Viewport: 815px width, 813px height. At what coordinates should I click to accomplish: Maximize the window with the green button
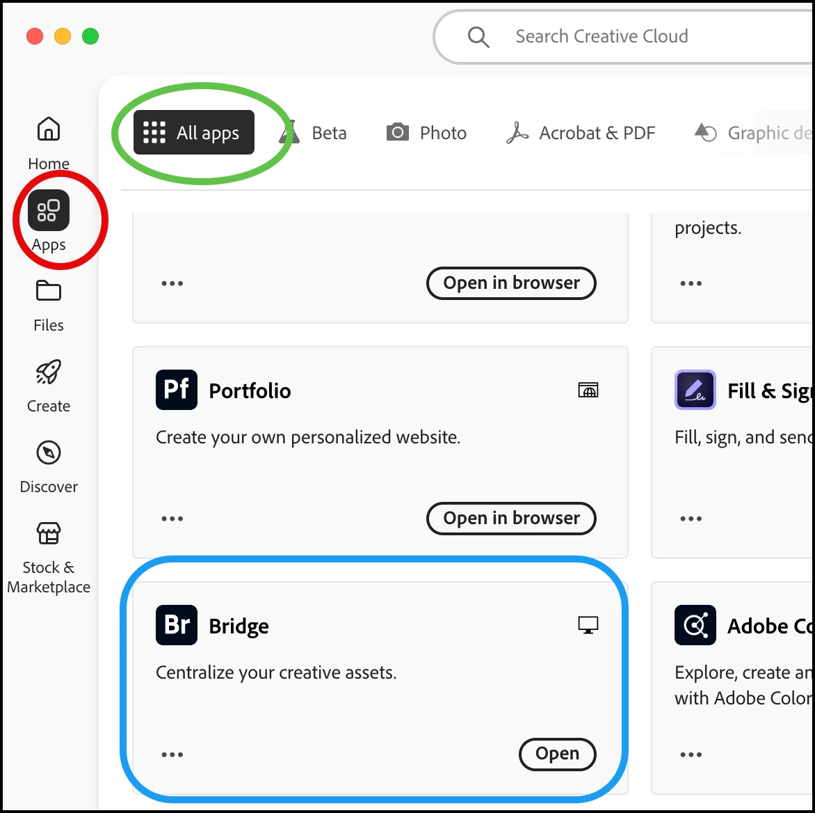tap(90, 36)
